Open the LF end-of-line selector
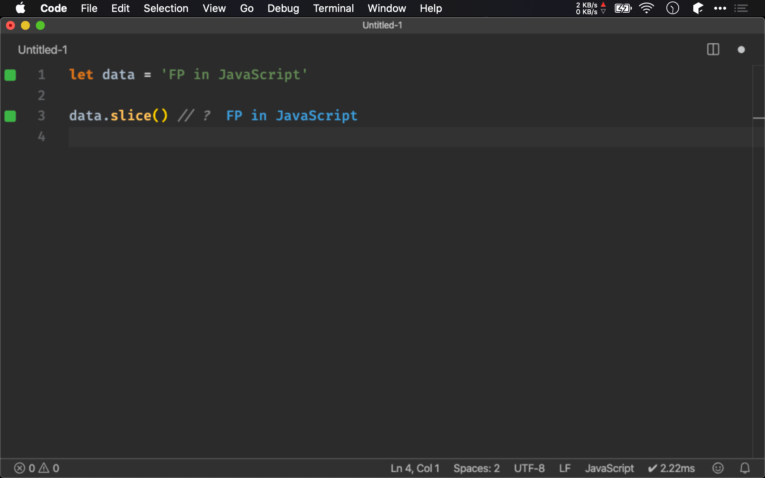765x478 pixels. 564,468
